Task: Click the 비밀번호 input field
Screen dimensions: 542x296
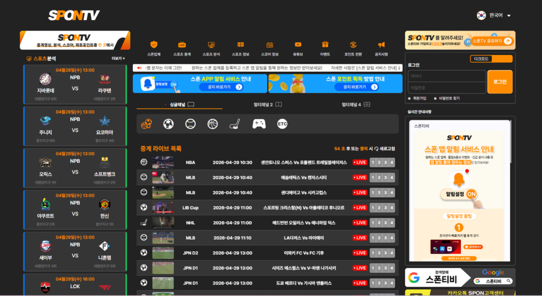Action: point(447,88)
